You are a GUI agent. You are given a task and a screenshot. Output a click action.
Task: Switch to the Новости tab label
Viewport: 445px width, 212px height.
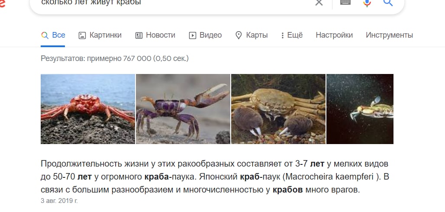(x=161, y=35)
